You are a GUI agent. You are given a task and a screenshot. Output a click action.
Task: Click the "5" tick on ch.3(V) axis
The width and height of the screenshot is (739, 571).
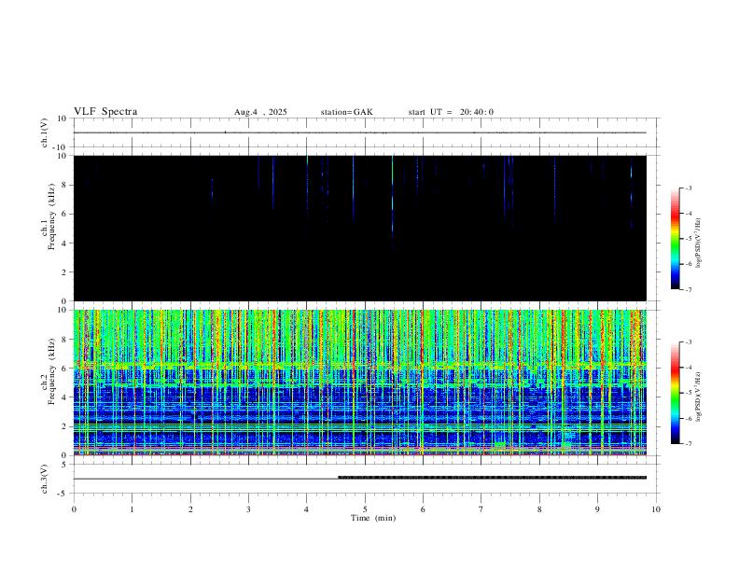coord(65,465)
